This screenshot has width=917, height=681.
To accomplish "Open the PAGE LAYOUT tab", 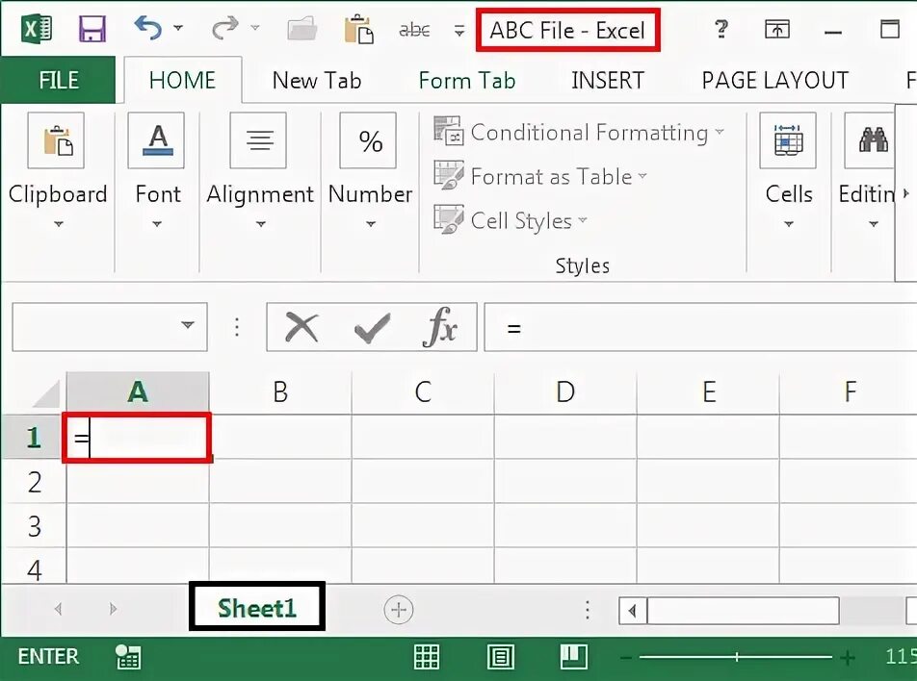I will click(774, 80).
